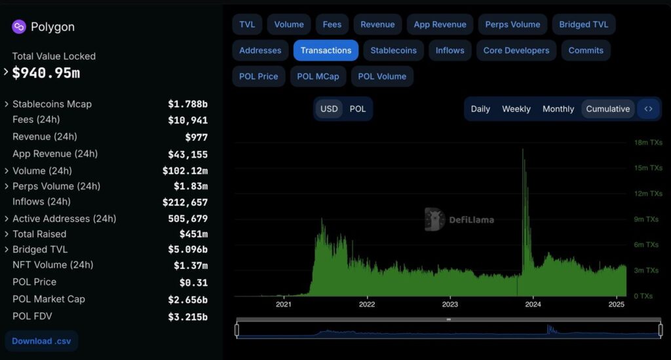Toggle the Bridged TVL metric
671x360 pixels.
tap(584, 24)
